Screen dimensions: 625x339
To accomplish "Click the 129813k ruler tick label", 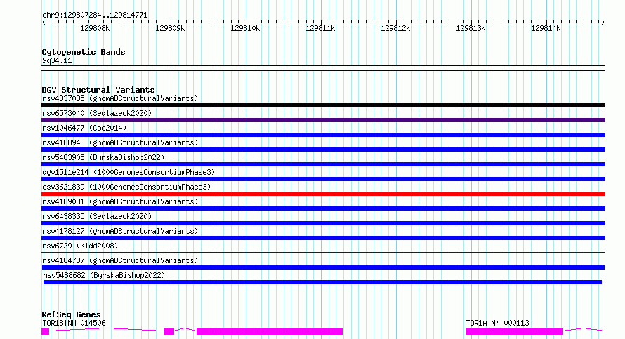I will (x=471, y=28).
